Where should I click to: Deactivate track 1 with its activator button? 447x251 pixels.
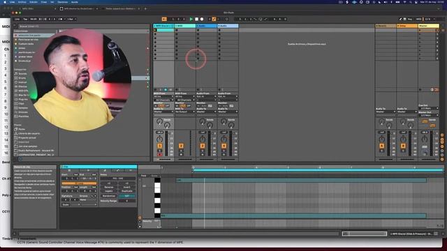(160, 146)
